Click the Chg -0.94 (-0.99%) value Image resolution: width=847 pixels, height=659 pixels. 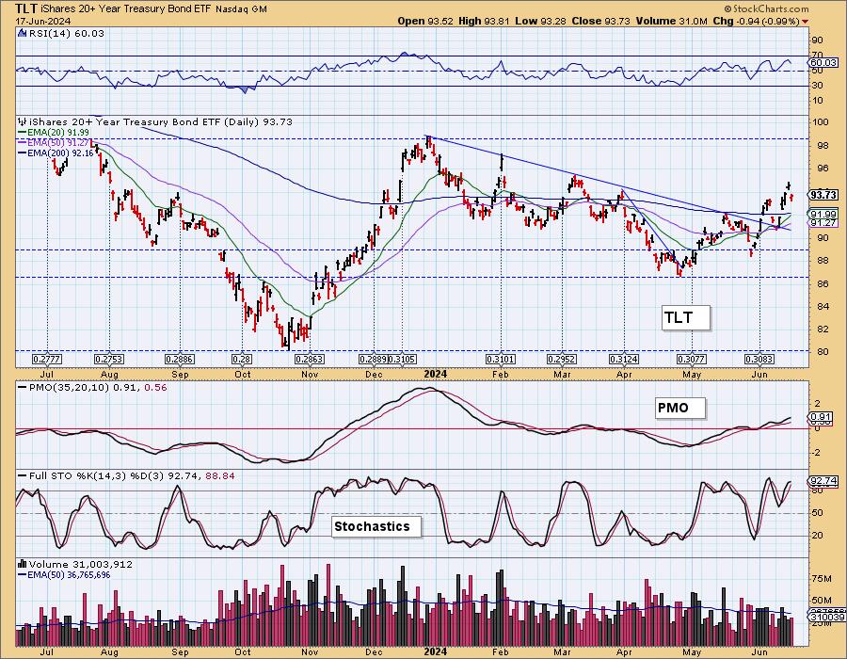tap(757, 21)
